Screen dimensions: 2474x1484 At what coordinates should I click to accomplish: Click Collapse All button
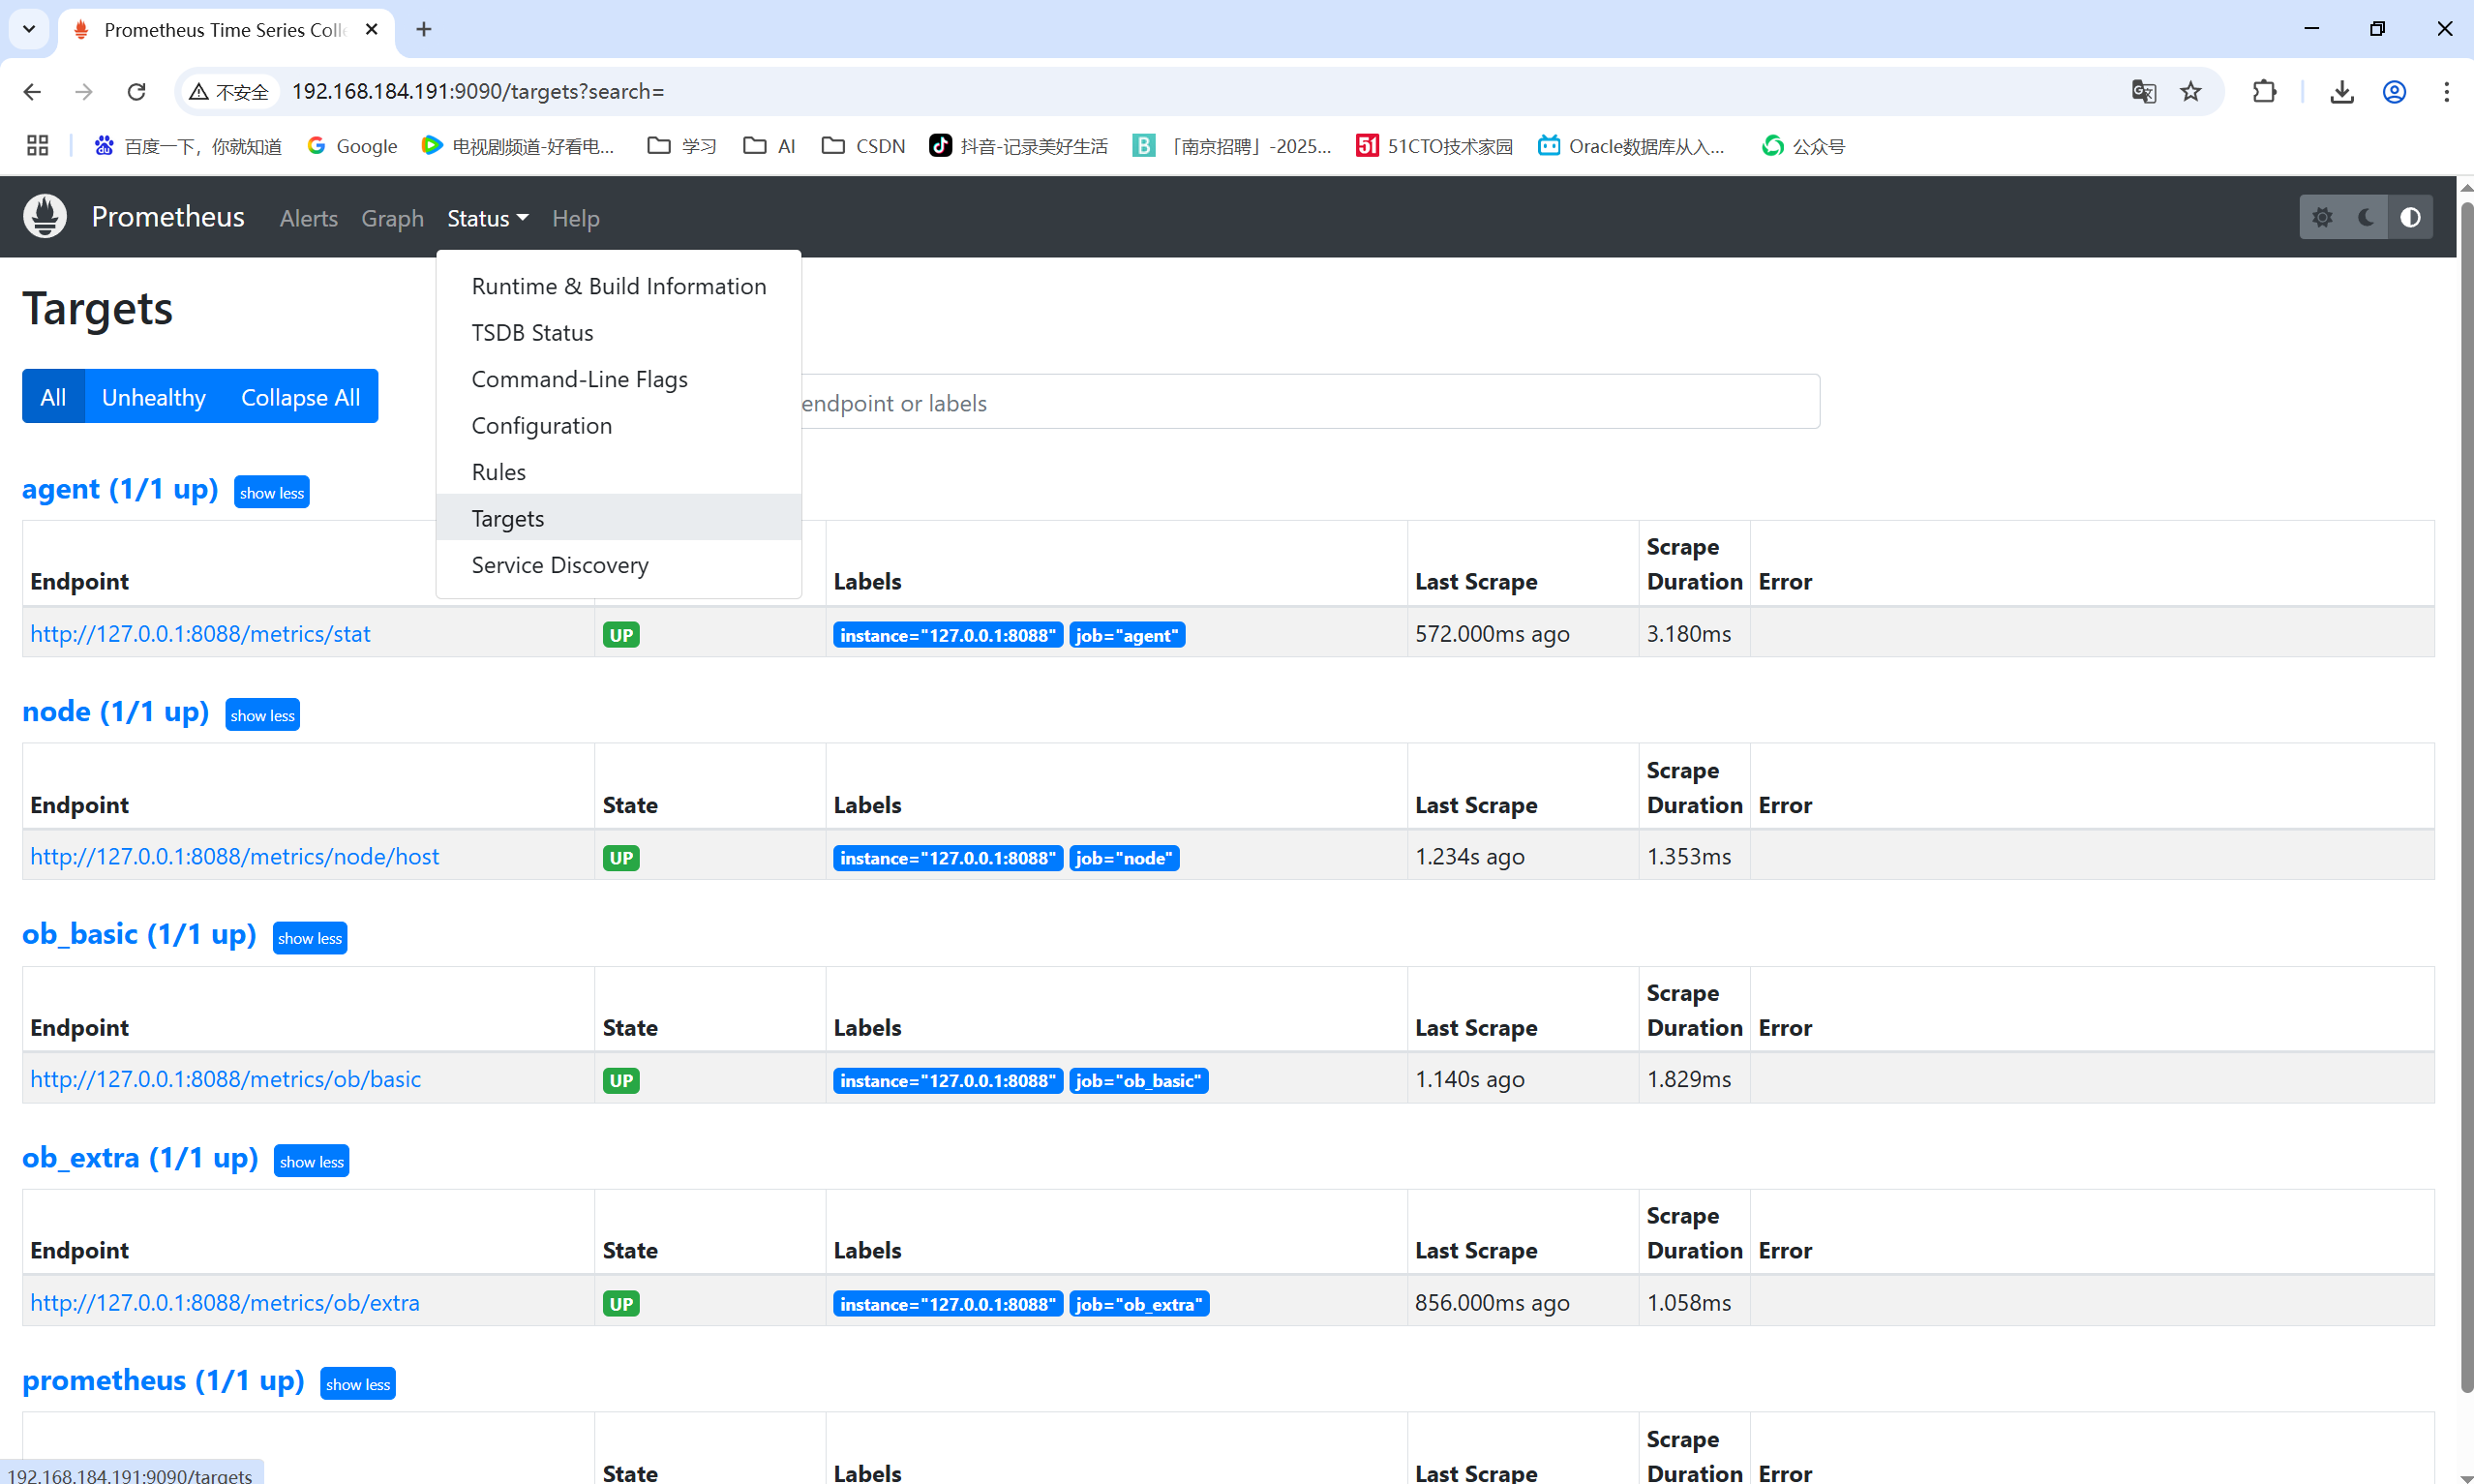(x=300, y=396)
